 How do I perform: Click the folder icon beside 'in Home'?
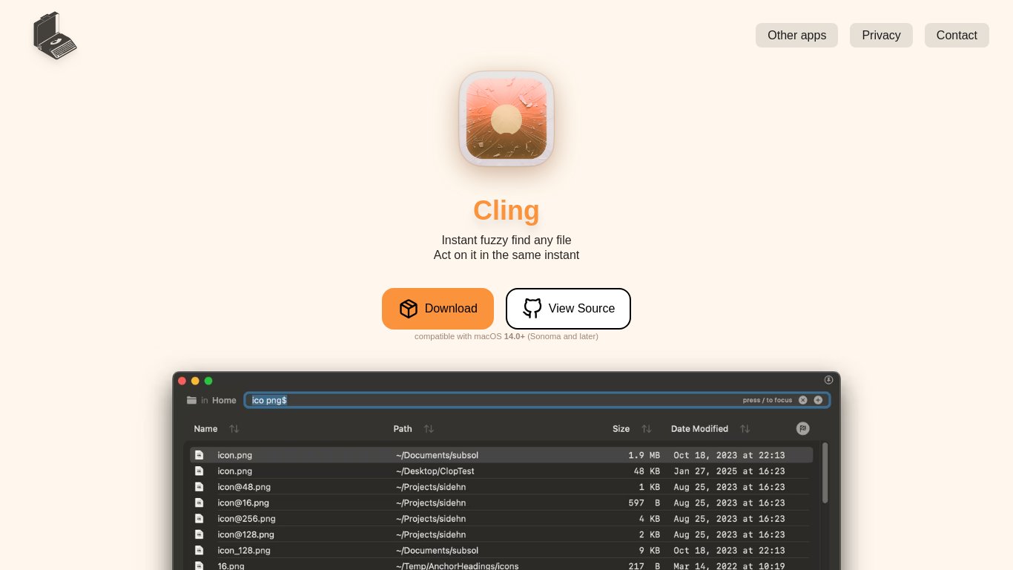point(192,400)
